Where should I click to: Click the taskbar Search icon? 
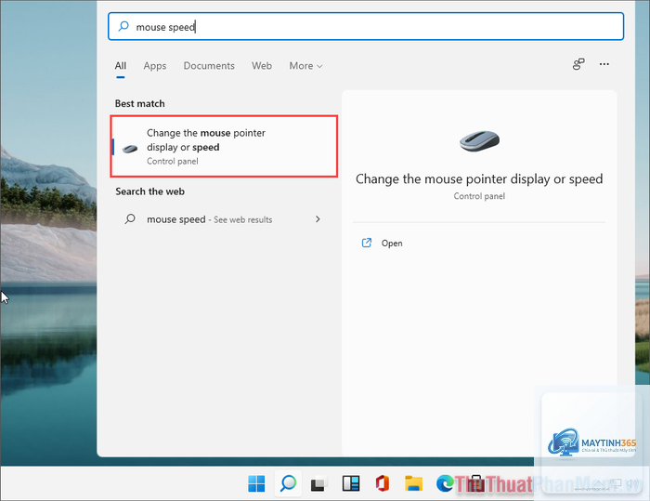288,483
